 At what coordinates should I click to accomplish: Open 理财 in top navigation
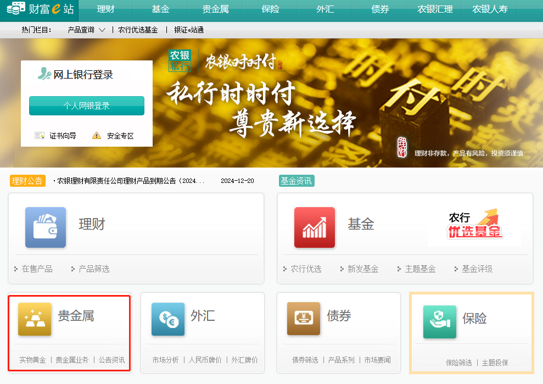pos(105,9)
